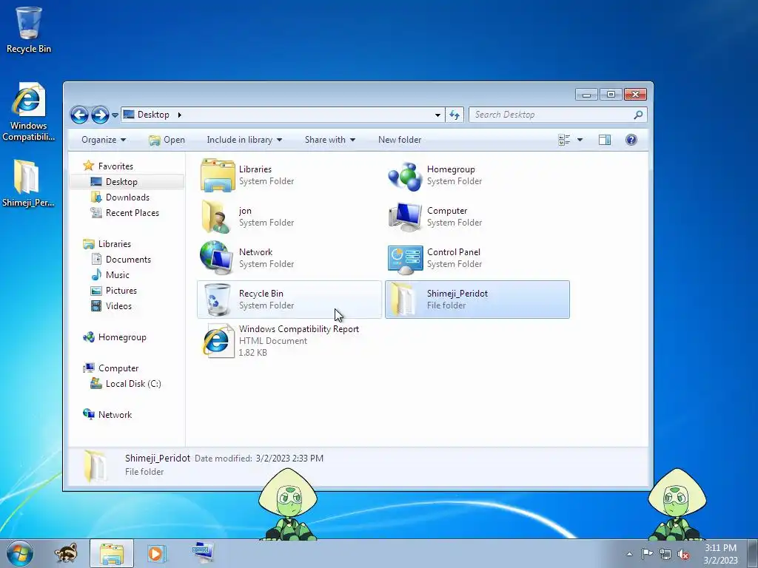Select Shimeji_Per... folder on desktop
Viewport: 758px width, 568px height.
[28, 183]
